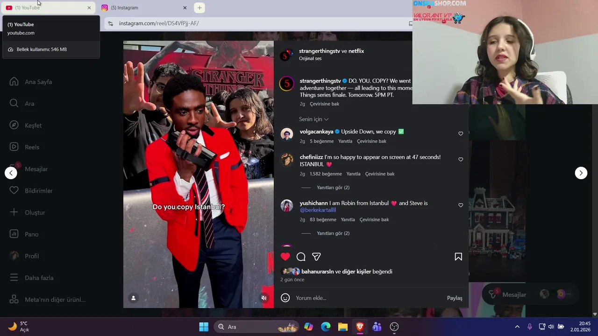Open File Explorer from taskbar
The height and width of the screenshot is (336, 598).
point(343,327)
